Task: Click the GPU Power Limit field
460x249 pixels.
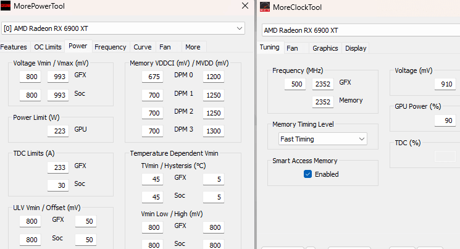Action: pyautogui.click(x=58, y=131)
